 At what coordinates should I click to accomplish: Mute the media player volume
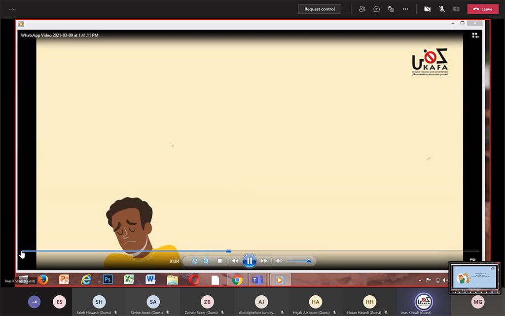[279, 261]
